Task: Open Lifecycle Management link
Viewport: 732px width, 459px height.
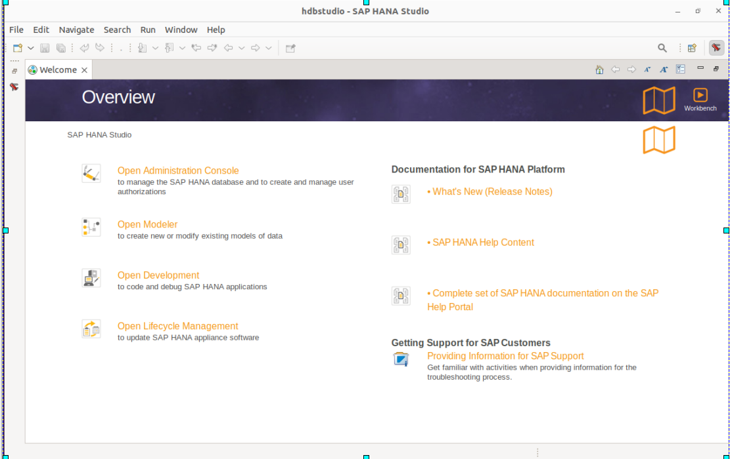Action: pos(178,326)
